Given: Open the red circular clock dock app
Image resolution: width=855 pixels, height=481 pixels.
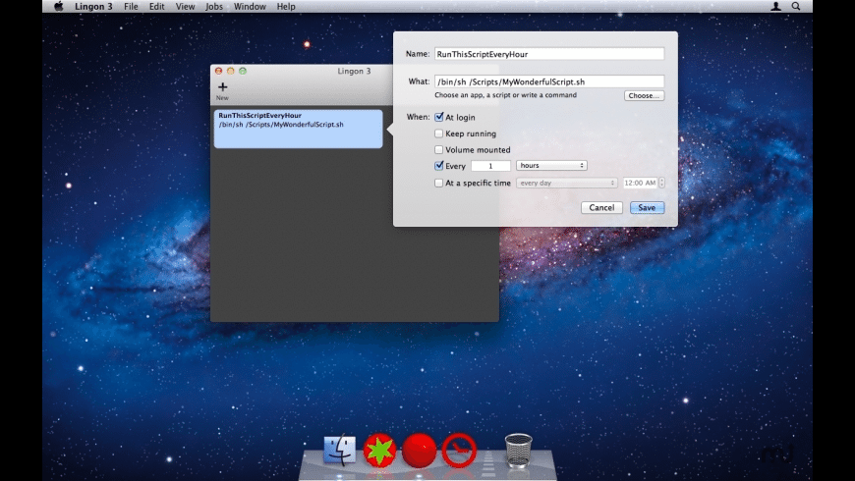Looking at the screenshot, I should pyautogui.click(x=459, y=450).
